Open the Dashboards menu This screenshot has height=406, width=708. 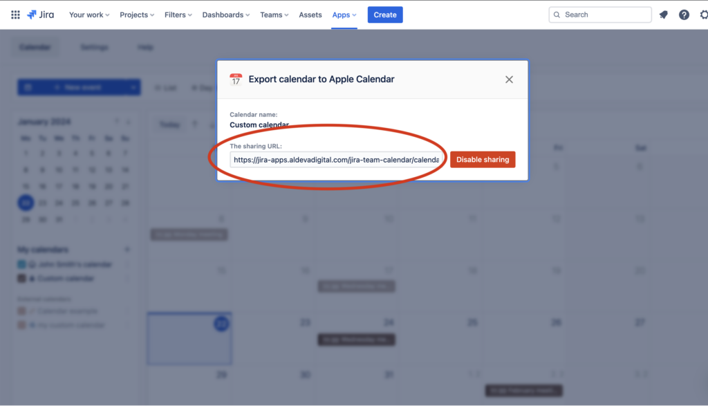click(x=226, y=15)
